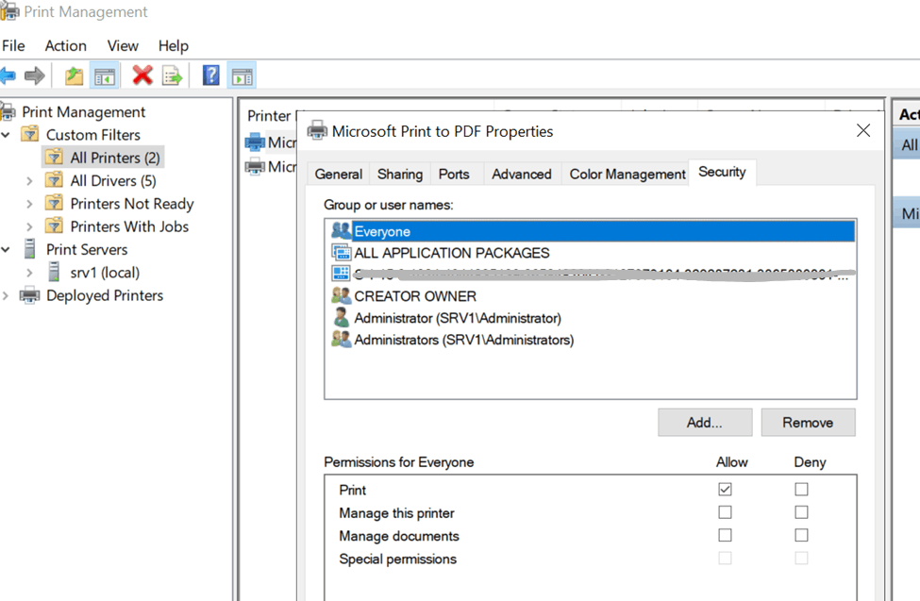Toggle Show/Hide Action Pane toolbar icon
The height and width of the screenshot is (601, 920).
[x=242, y=76]
